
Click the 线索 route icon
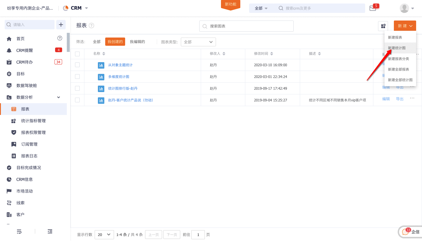point(9,203)
